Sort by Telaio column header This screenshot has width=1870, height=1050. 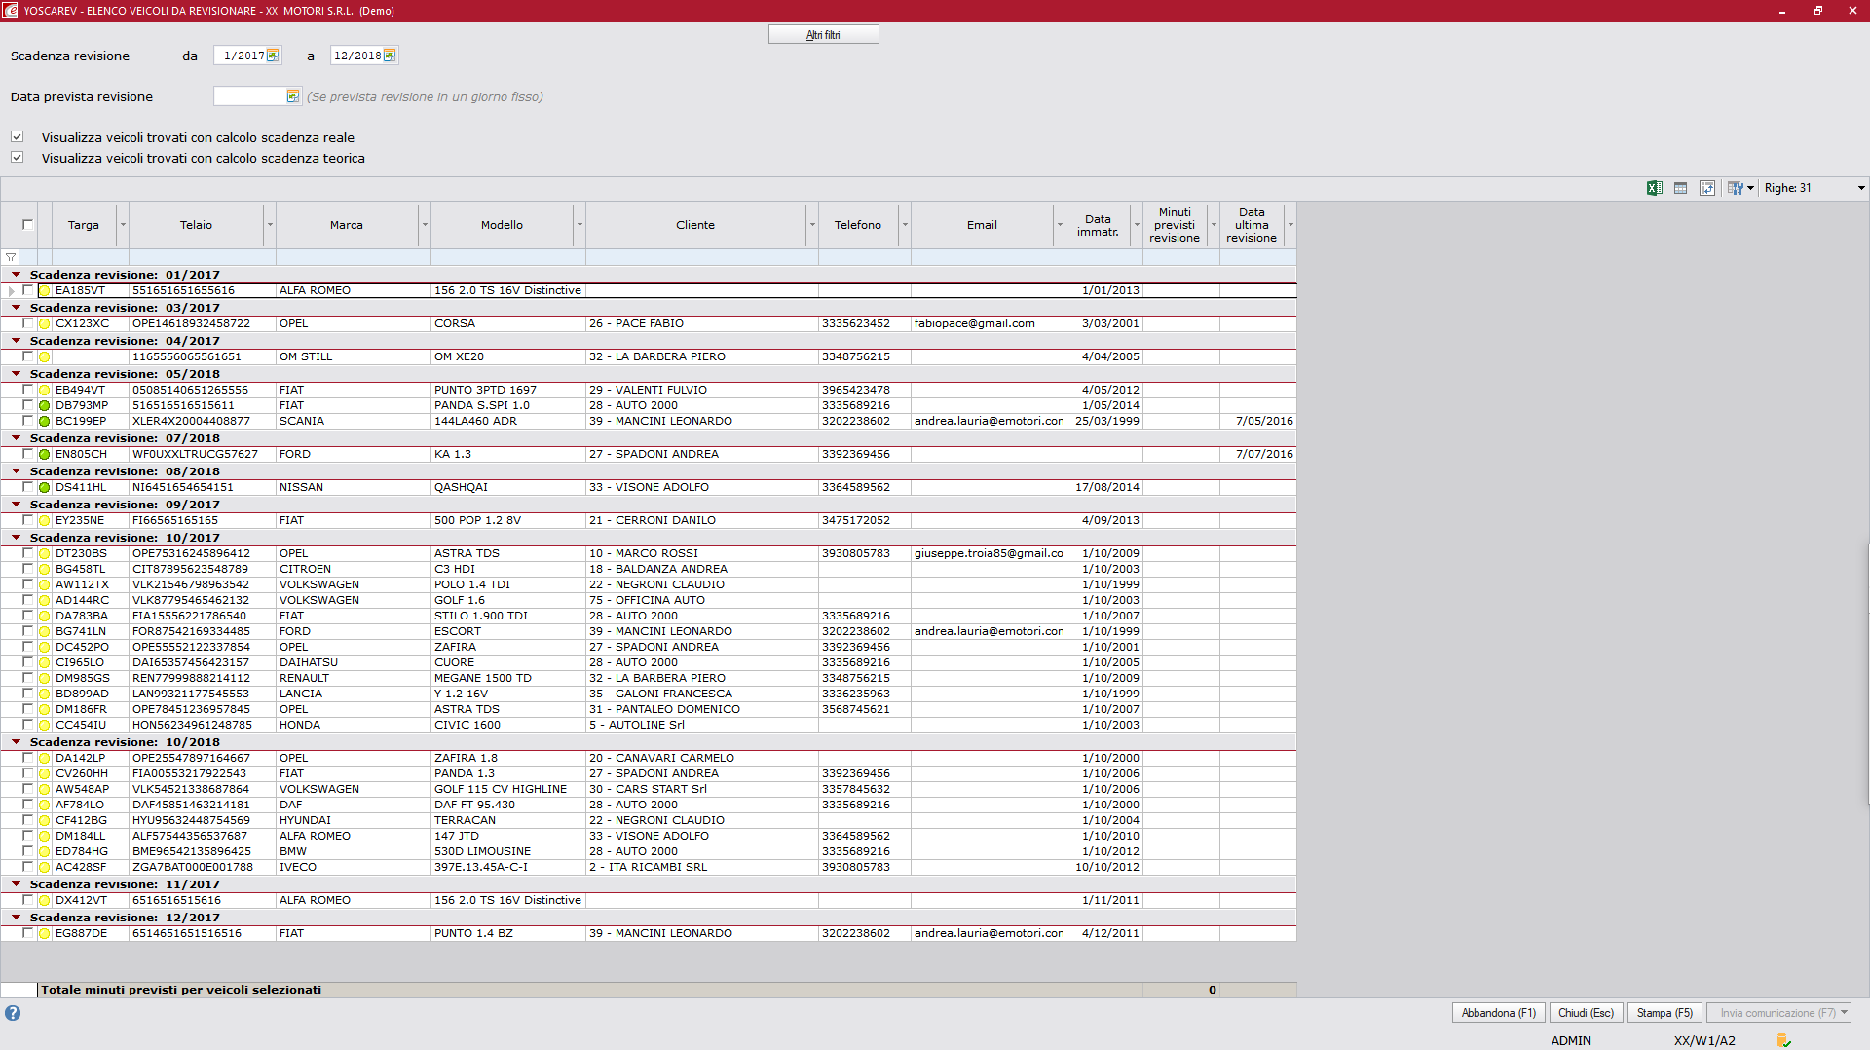tap(196, 225)
